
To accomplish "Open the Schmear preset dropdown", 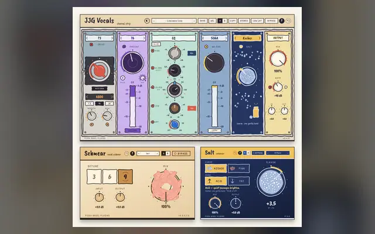I will pyautogui.click(x=148, y=153).
